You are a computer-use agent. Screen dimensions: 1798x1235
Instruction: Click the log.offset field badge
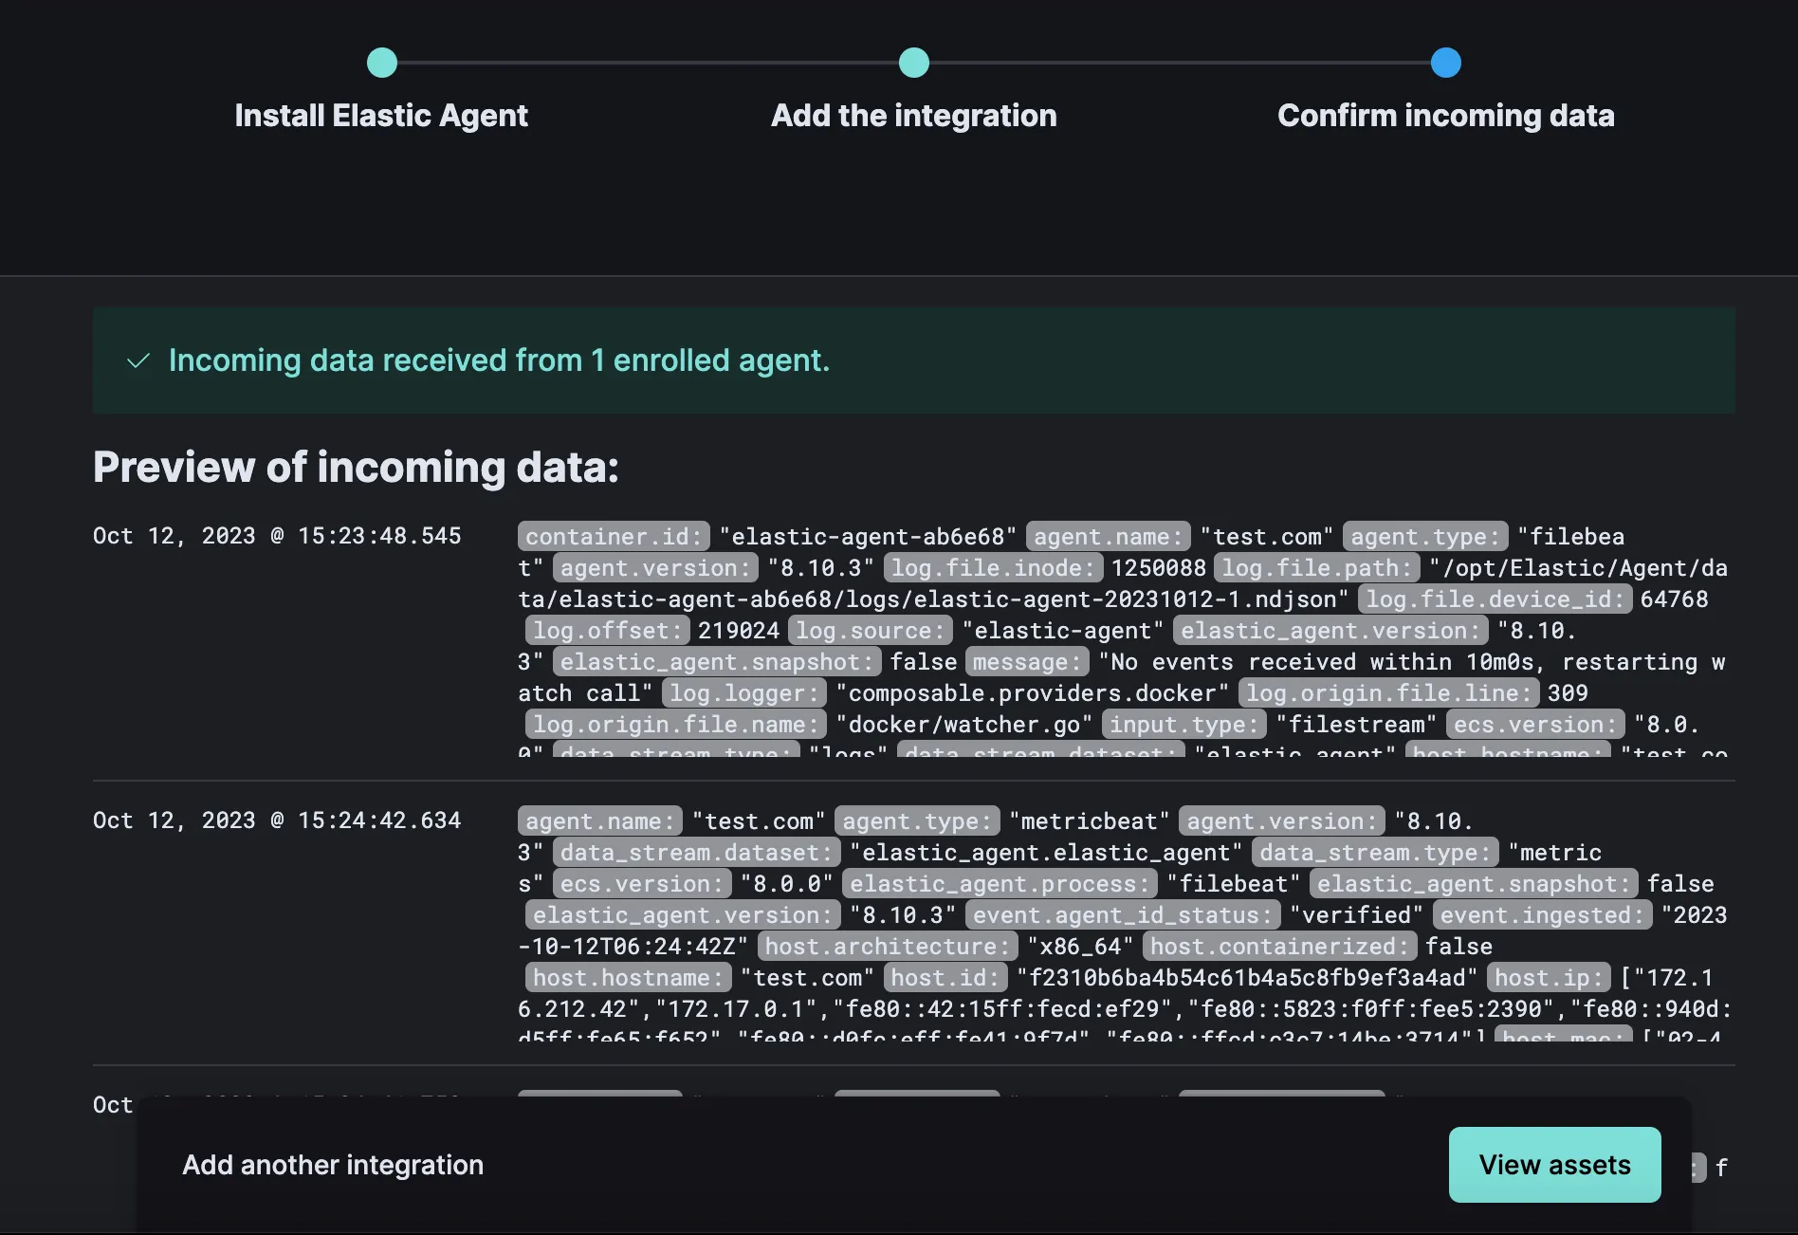click(607, 631)
